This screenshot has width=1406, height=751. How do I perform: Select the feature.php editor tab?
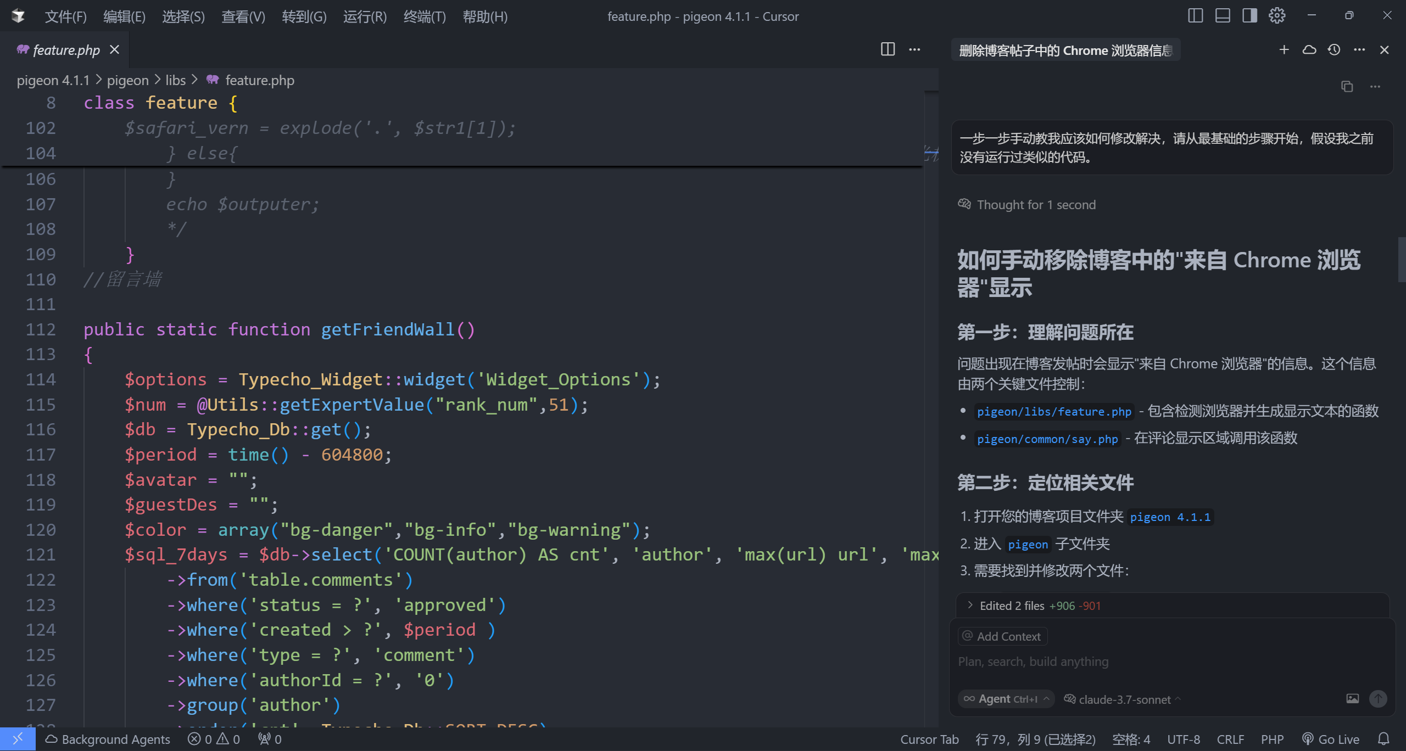[x=66, y=50]
